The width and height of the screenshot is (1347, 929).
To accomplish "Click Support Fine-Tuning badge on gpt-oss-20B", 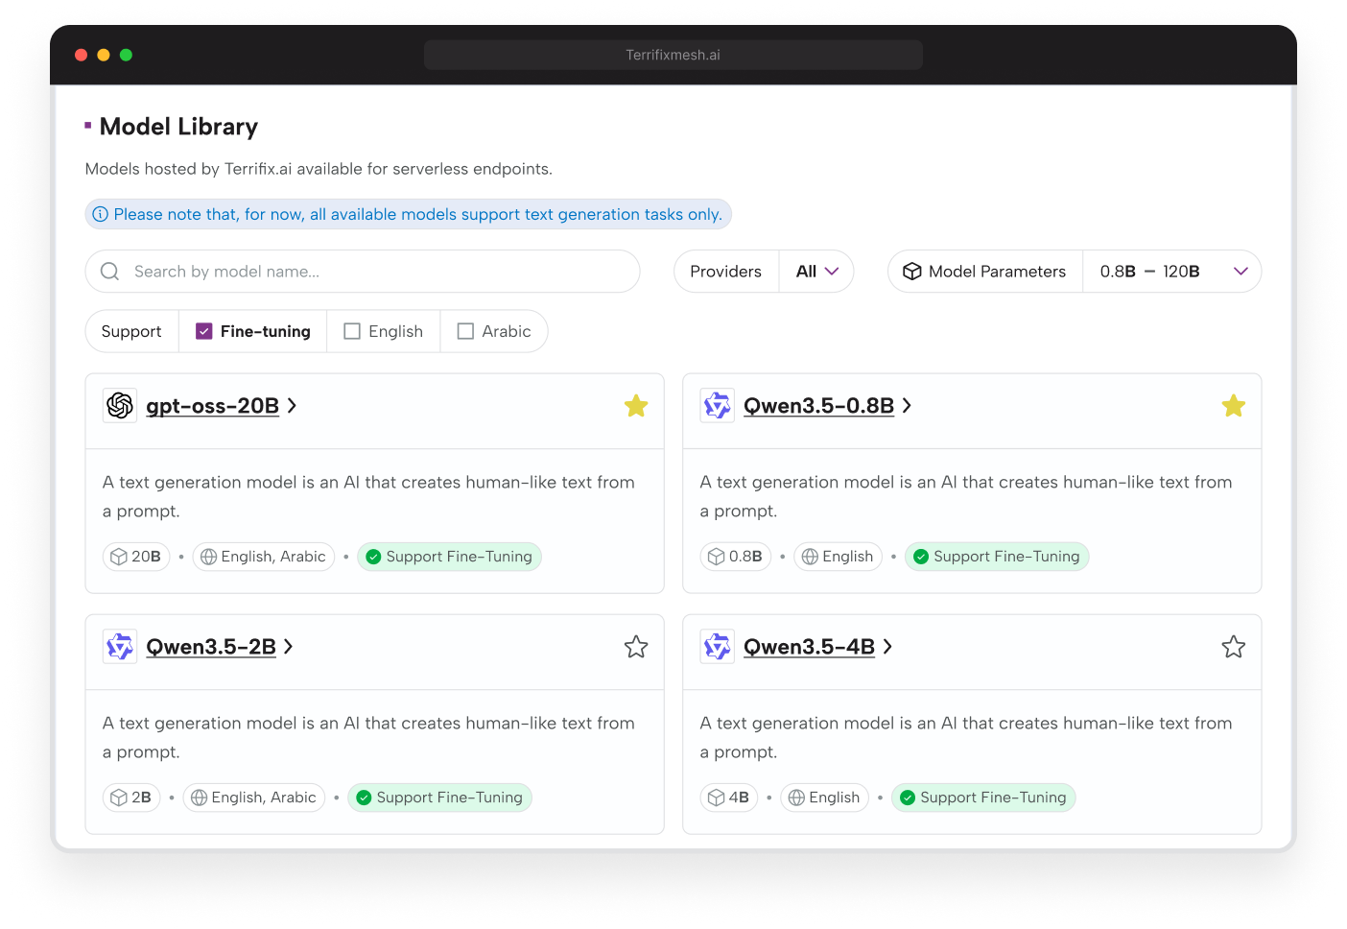I will pyautogui.click(x=449, y=557).
